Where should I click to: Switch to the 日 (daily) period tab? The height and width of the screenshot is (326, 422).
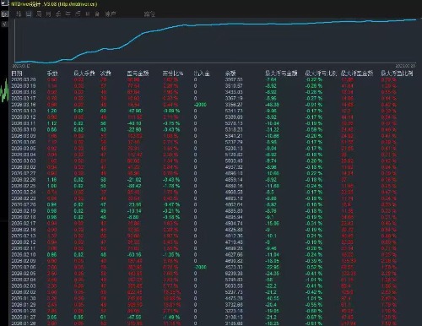(29, 14)
